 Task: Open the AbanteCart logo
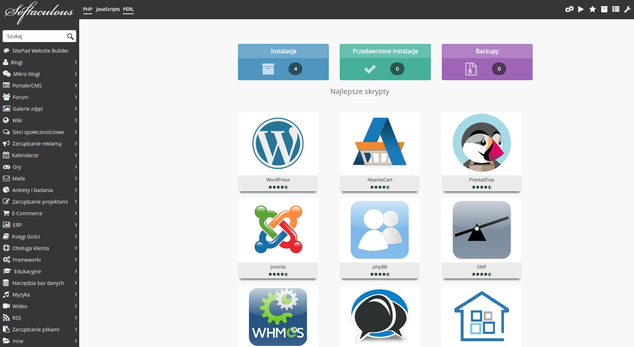click(380, 142)
